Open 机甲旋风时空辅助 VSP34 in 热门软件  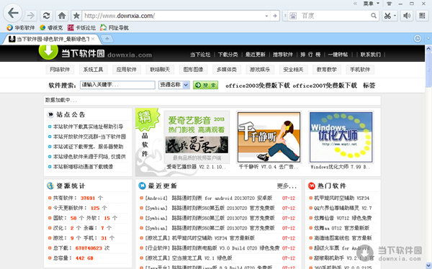pyautogui.click(x=341, y=198)
